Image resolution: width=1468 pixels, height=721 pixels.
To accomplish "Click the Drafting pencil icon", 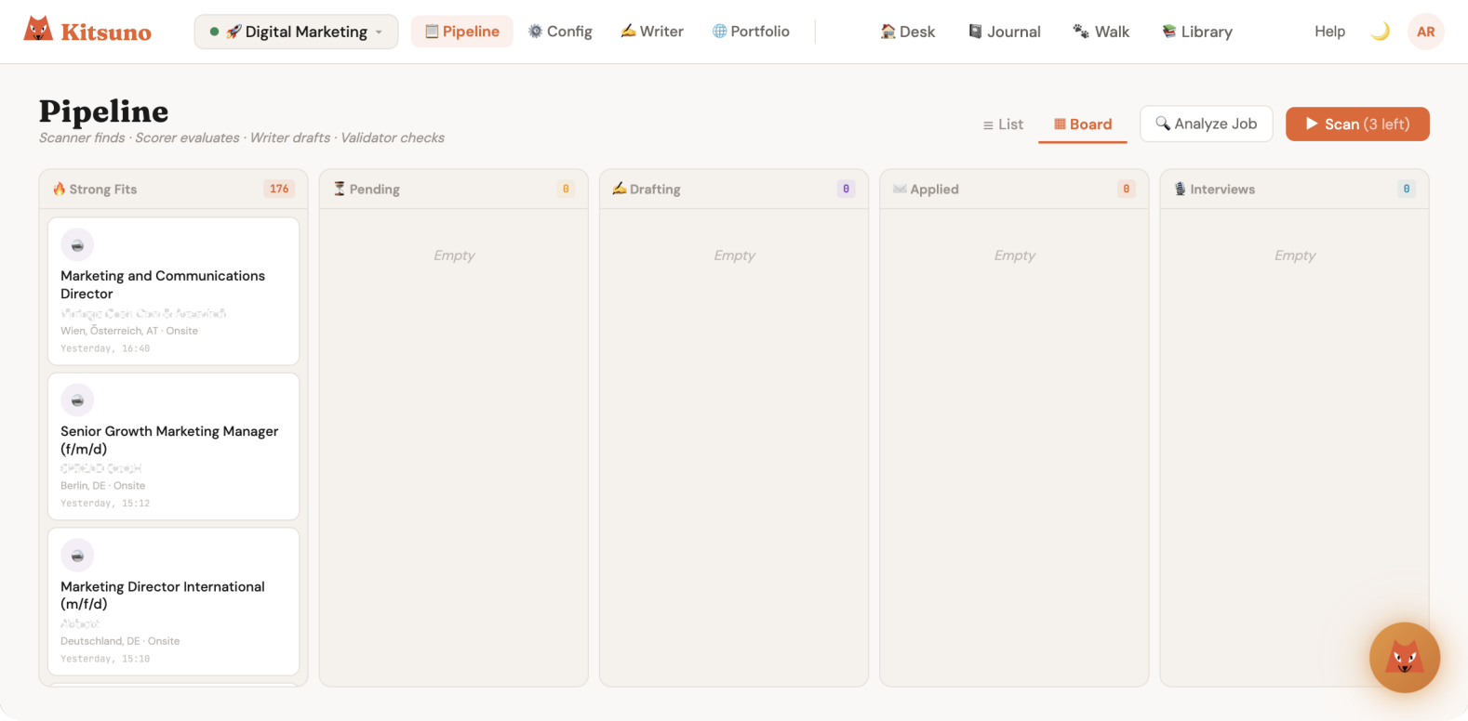I will [x=620, y=189].
